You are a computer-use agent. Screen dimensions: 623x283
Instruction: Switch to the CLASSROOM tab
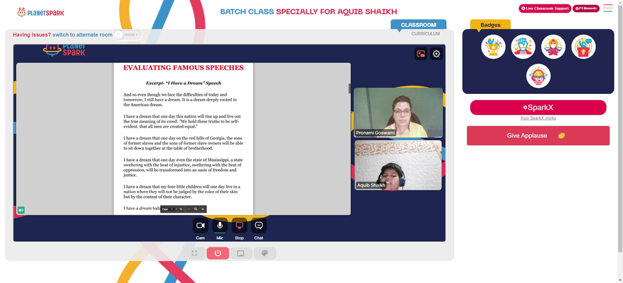pos(419,25)
